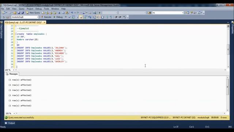Open the Messages pane 100 % zoom dropdown
The width and height of the screenshot is (234, 132).
[14, 113]
